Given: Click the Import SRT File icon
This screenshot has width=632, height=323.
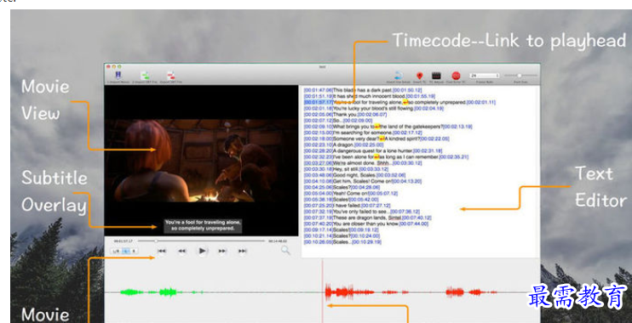Looking at the screenshot, I should coord(144,75).
